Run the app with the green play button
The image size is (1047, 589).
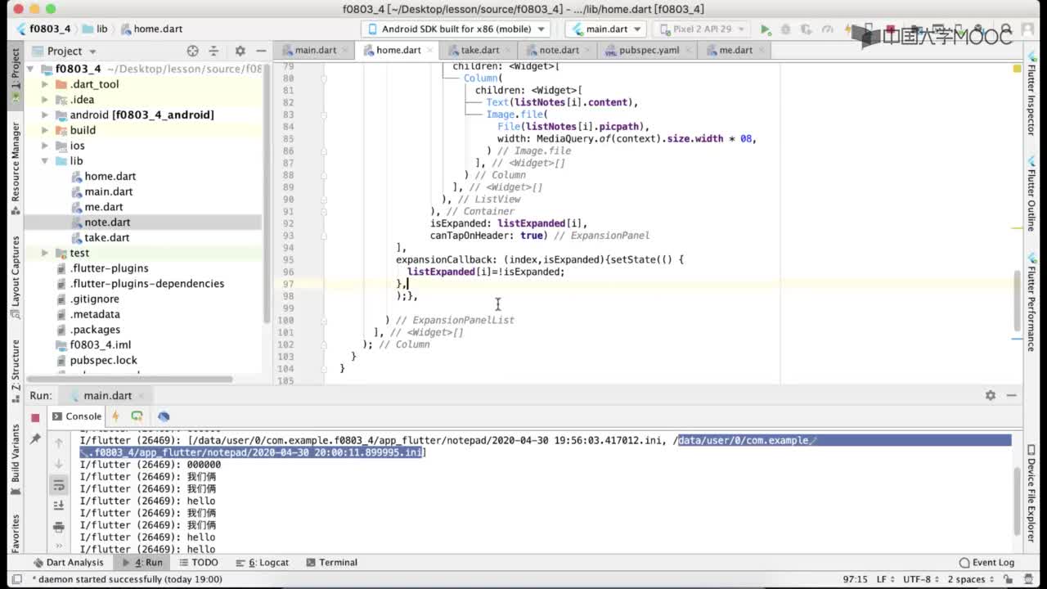pos(766,29)
